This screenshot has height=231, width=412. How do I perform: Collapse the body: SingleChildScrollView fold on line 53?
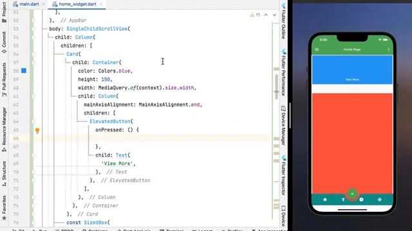coord(33,29)
